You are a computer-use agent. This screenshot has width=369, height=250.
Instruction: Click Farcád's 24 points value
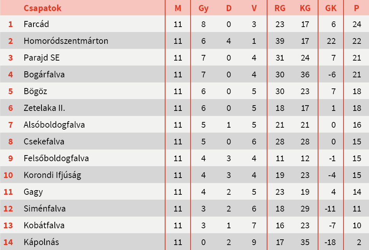tap(356, 24)
